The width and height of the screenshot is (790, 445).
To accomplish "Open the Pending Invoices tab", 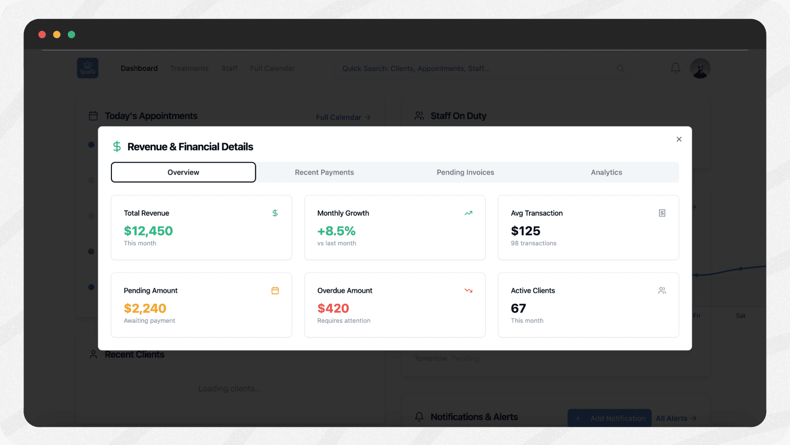I will click(x=465, y=173).
